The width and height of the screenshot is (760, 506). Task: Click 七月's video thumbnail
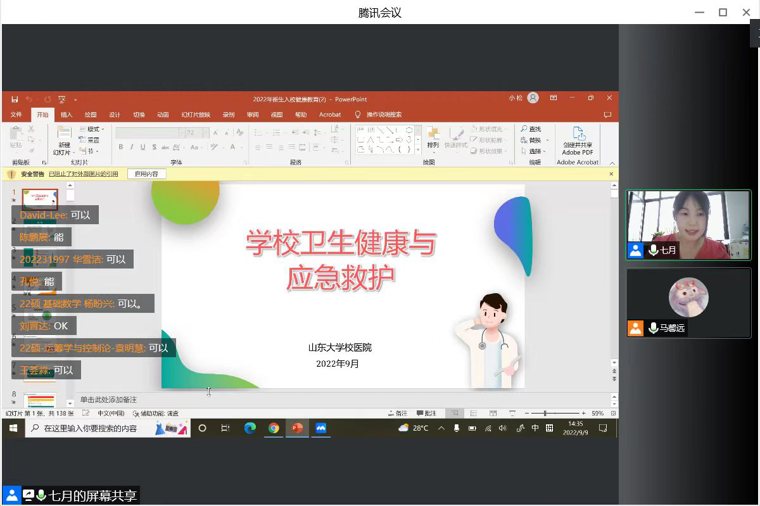[688, 225]
